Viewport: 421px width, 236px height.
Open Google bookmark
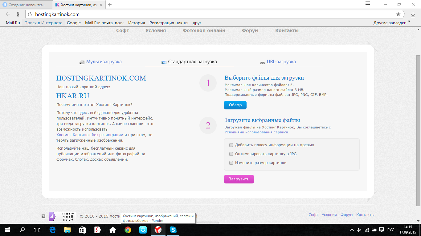(x=74, y=23)
